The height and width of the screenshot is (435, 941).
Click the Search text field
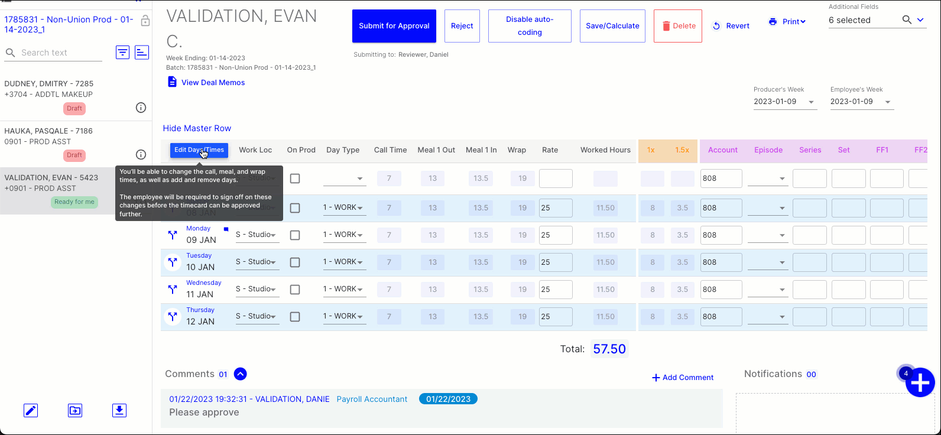pyautogui.click(x=61, y=53)
